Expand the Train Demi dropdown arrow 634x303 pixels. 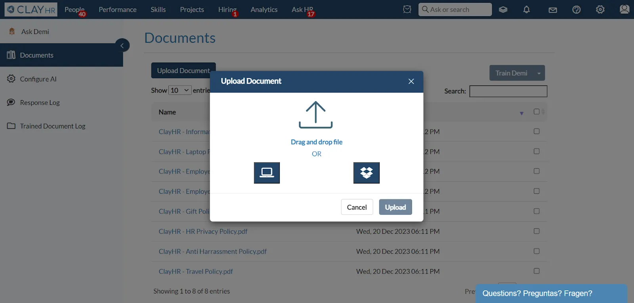[x=539, y=73]
